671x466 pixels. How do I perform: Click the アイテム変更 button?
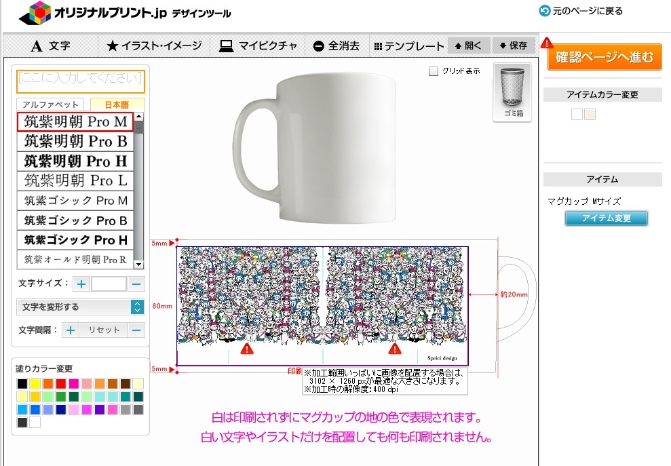pyautogui.click(x=606, y=218)
